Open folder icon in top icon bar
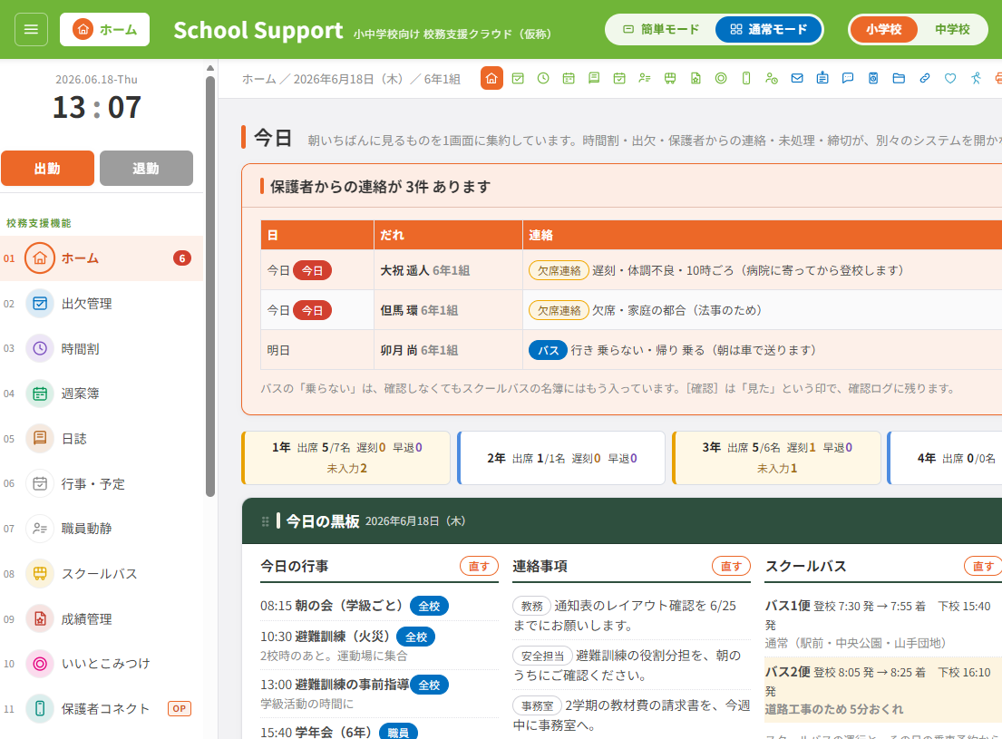1002x739 pixels. [x=899, y=78]
